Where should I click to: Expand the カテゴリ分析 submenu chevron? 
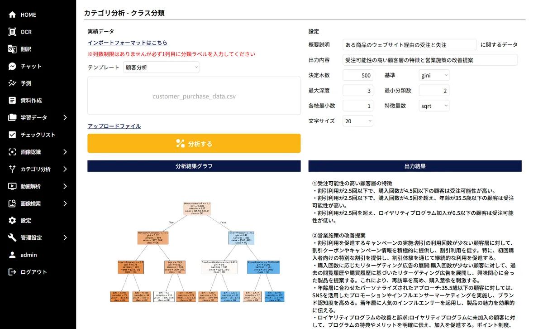coord(65,169)
